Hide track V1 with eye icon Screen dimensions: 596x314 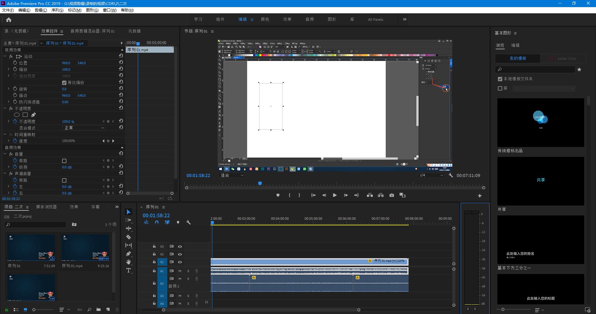pos(180,262)
